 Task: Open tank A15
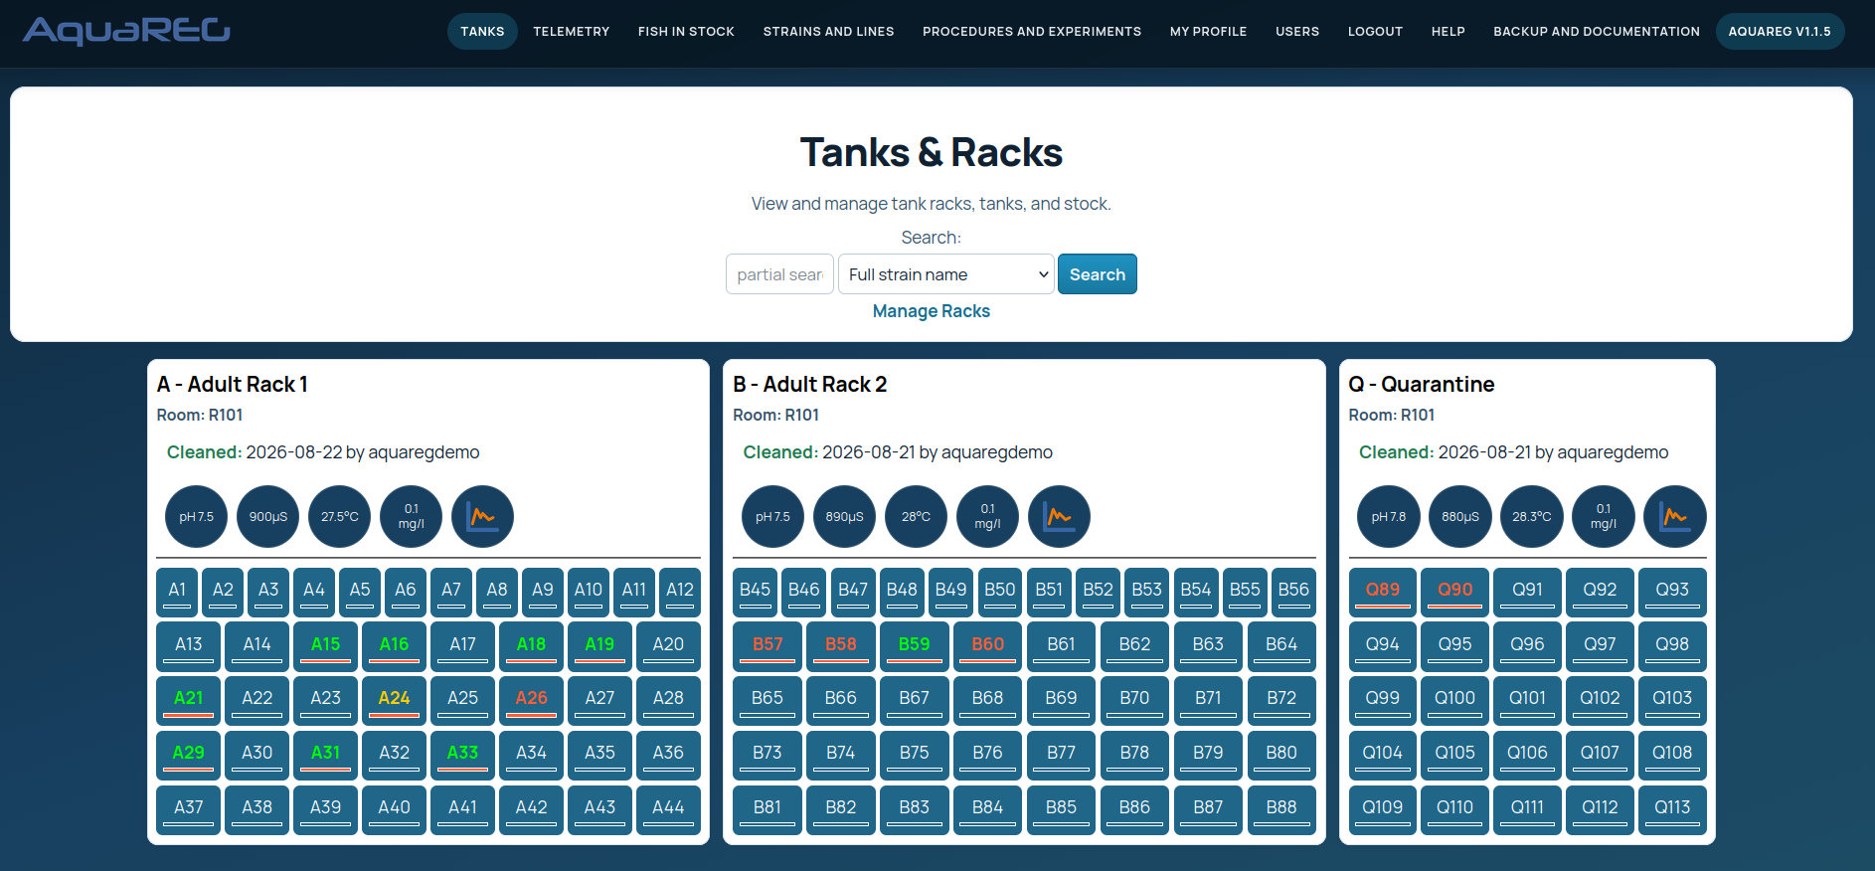[x=325, y=646]
